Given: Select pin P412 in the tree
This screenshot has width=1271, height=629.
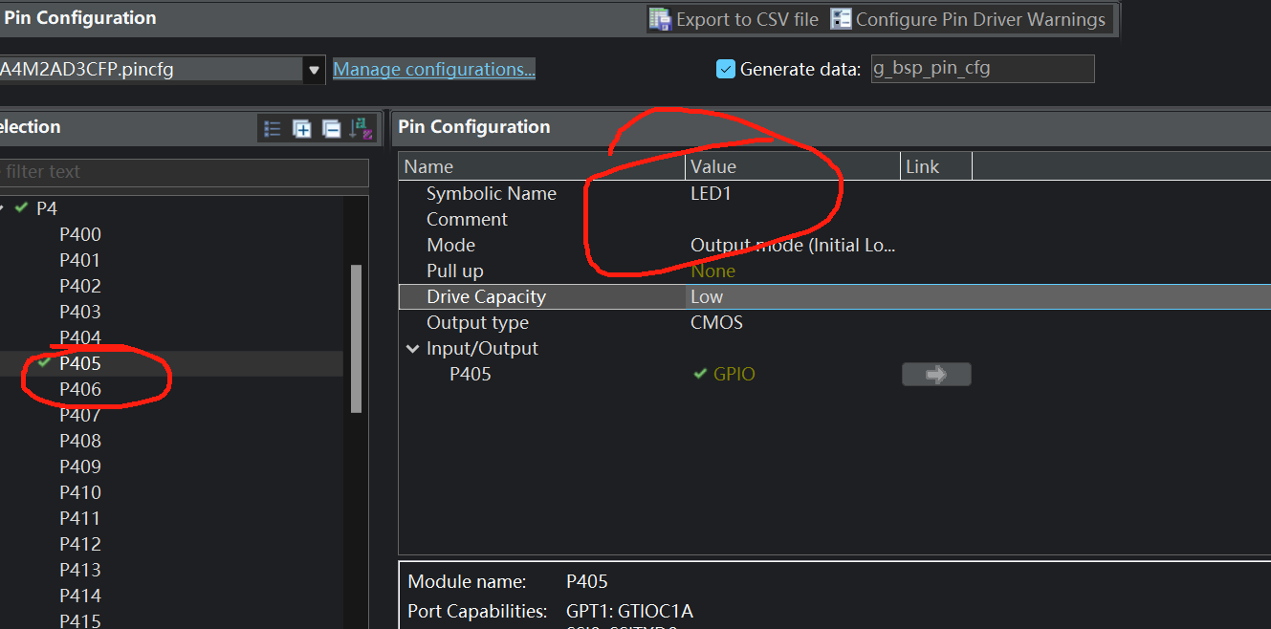Looking at the screenshot, I should 80,544.
